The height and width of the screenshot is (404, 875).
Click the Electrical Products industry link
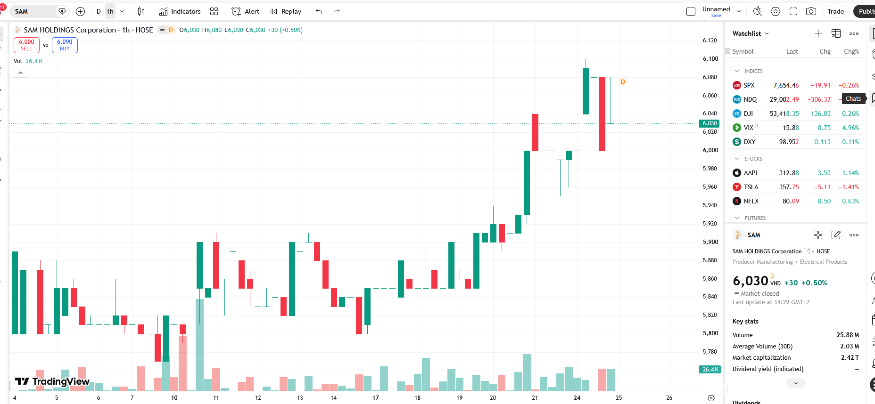click(x=824, y=262)
